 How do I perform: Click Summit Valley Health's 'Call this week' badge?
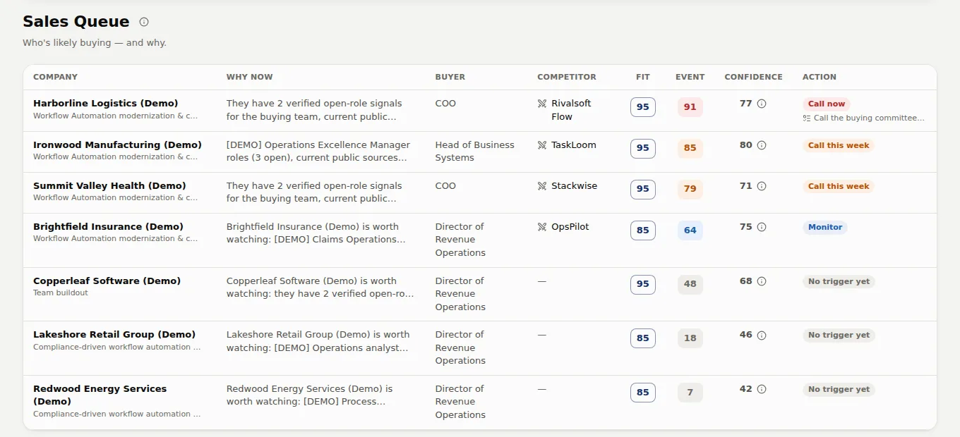[839, 186]
